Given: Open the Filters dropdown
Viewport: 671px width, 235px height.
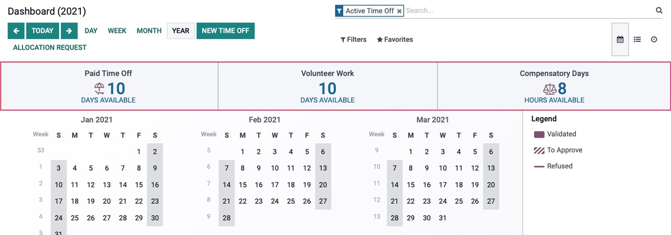Looking at the screenshot, I should 353,39.
